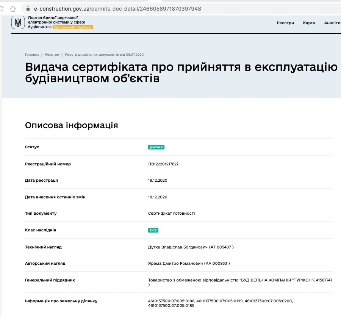Click the Технічний нагляд label
The image size is (341, 316).
43,247
